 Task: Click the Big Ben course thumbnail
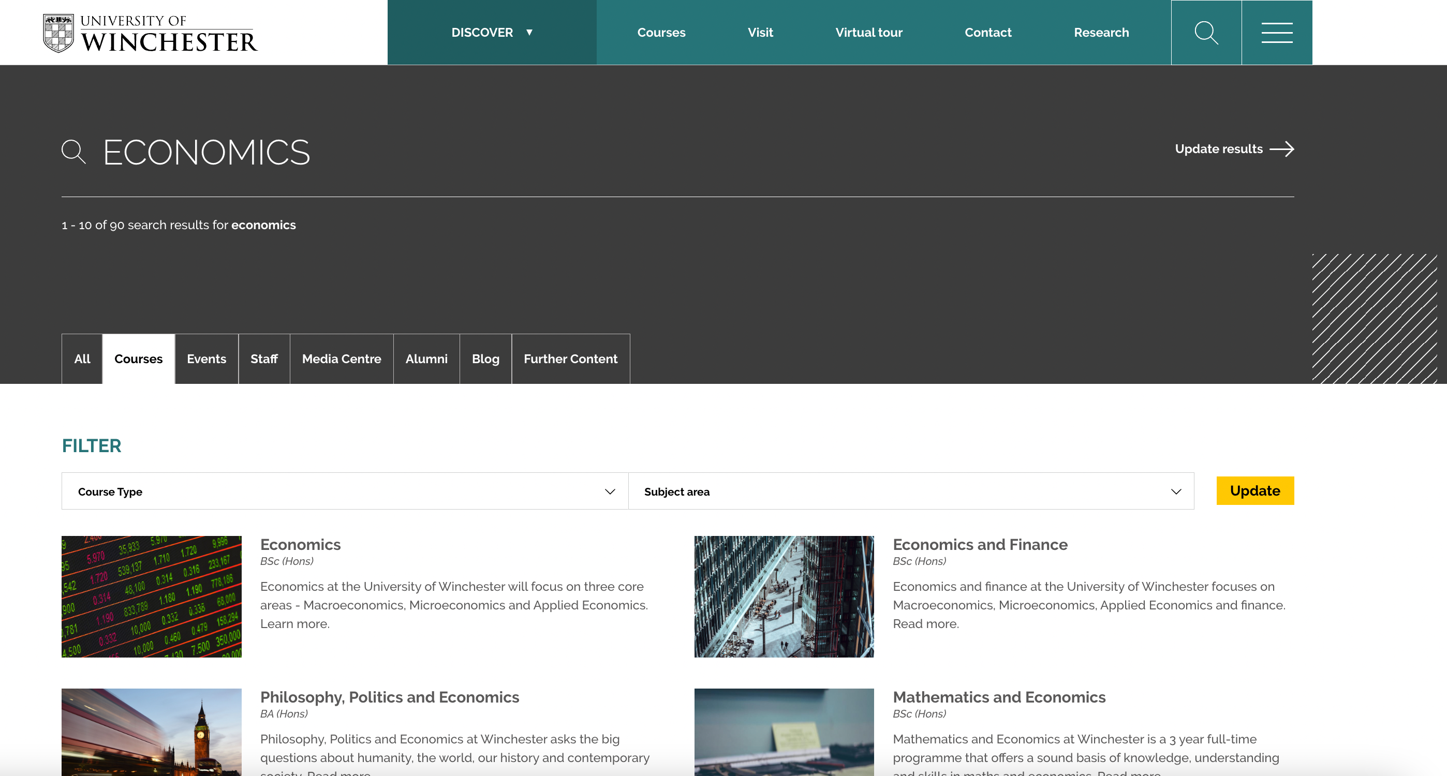tap(152, 732)
